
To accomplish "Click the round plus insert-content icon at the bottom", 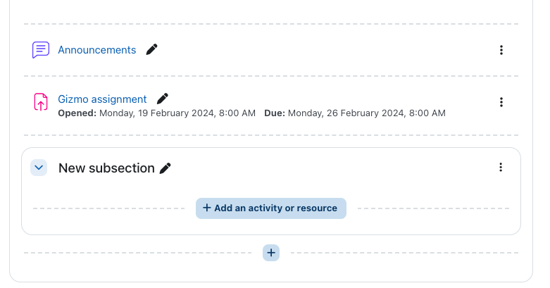I will pyautogui.click(x=271, y=253).
